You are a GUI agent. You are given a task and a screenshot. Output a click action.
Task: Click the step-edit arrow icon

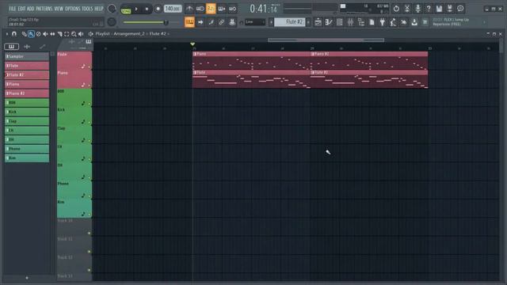200,22
